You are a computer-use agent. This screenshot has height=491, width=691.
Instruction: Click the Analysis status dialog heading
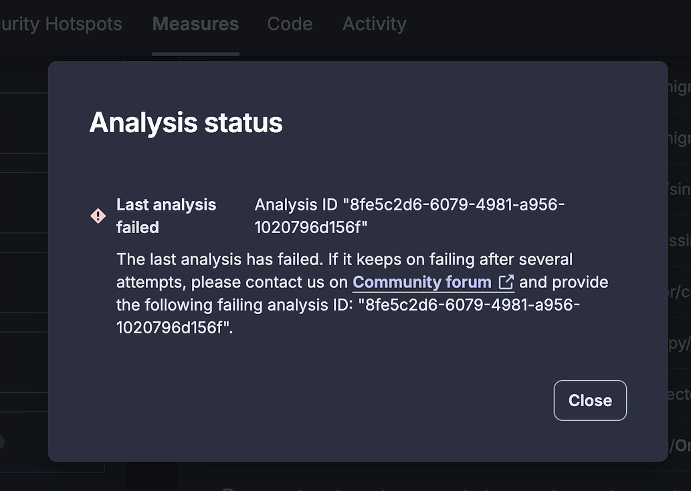[186, 122]
